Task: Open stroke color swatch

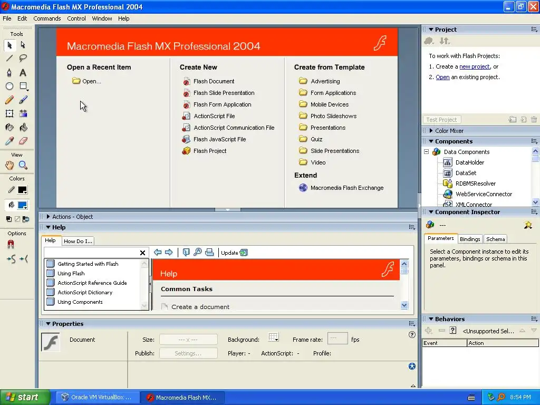Action: click(22, 190)
